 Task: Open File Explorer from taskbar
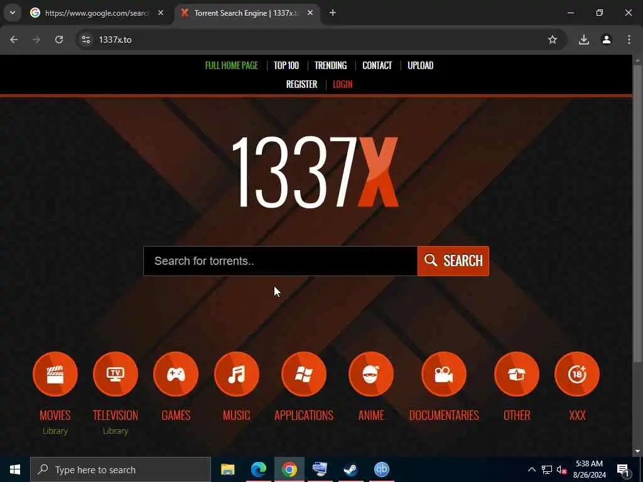click(x=227, y=469)
